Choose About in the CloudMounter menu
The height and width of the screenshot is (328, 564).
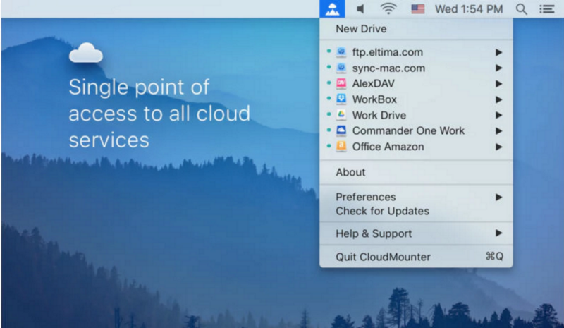[x=416, y=172]
